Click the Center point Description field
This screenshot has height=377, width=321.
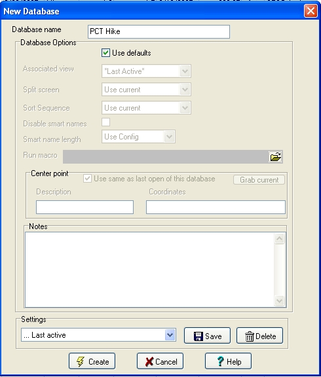85,207
